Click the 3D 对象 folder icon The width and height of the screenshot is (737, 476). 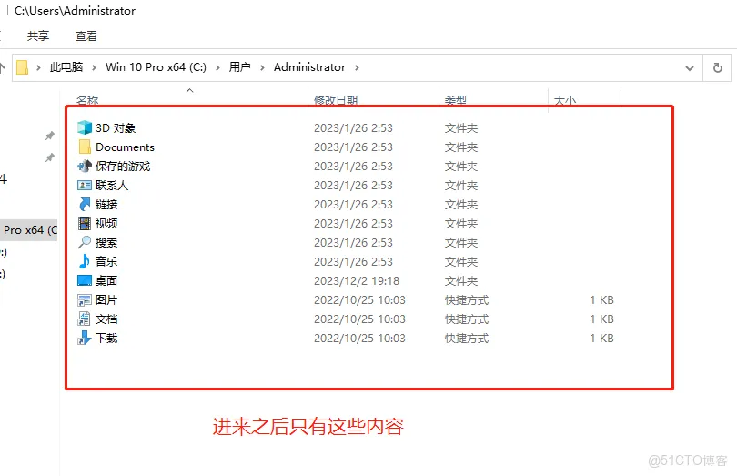tap(85, 128)
